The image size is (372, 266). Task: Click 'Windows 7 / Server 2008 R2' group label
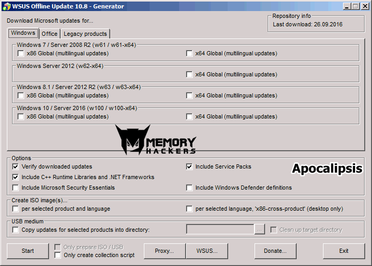pyautogui.click(x=76, y=45)
